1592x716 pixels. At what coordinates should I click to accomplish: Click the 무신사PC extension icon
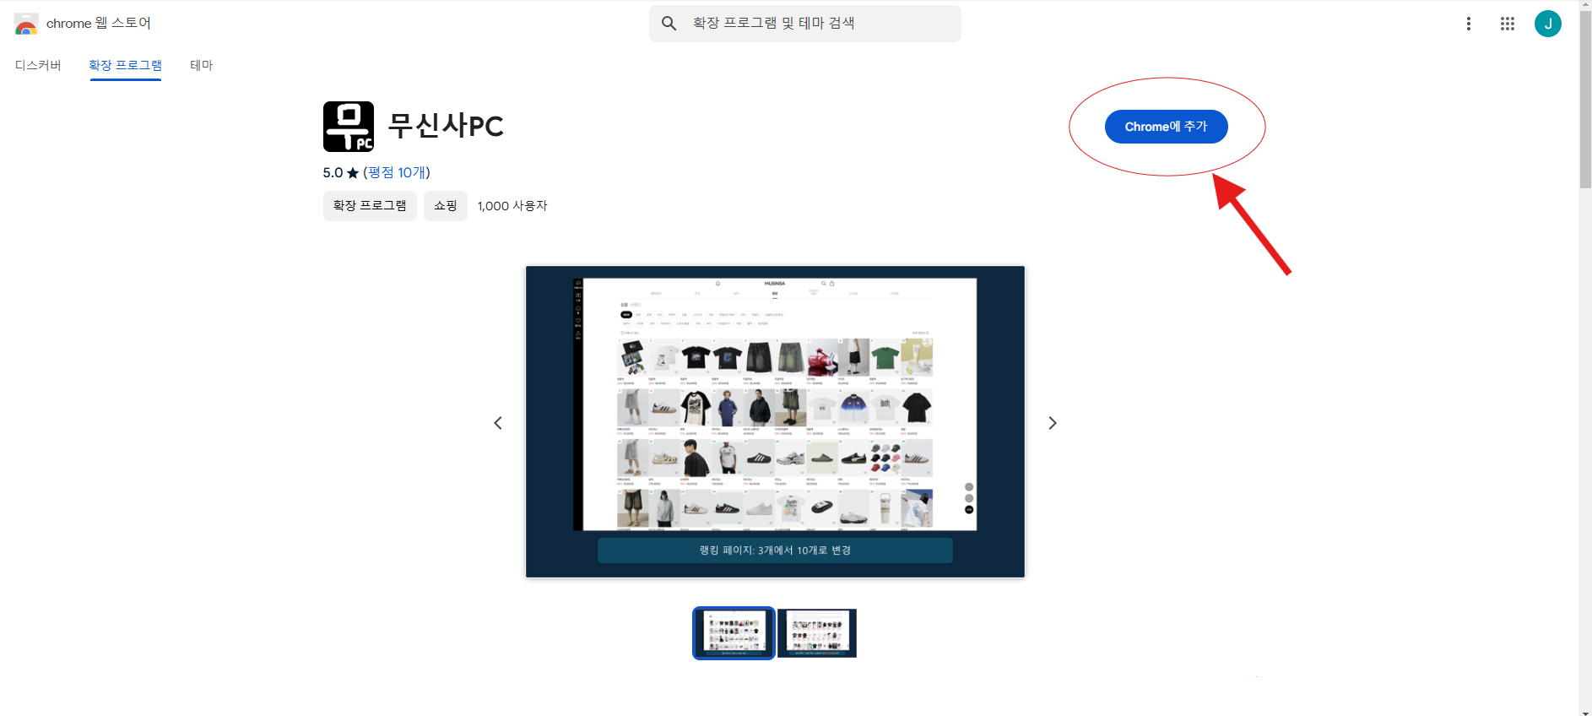pyautogui.click(x=348, y=126)
